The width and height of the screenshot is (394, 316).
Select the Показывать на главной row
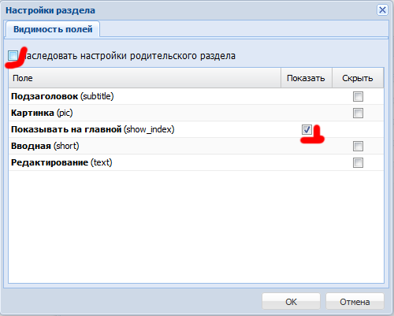point(196,129)
